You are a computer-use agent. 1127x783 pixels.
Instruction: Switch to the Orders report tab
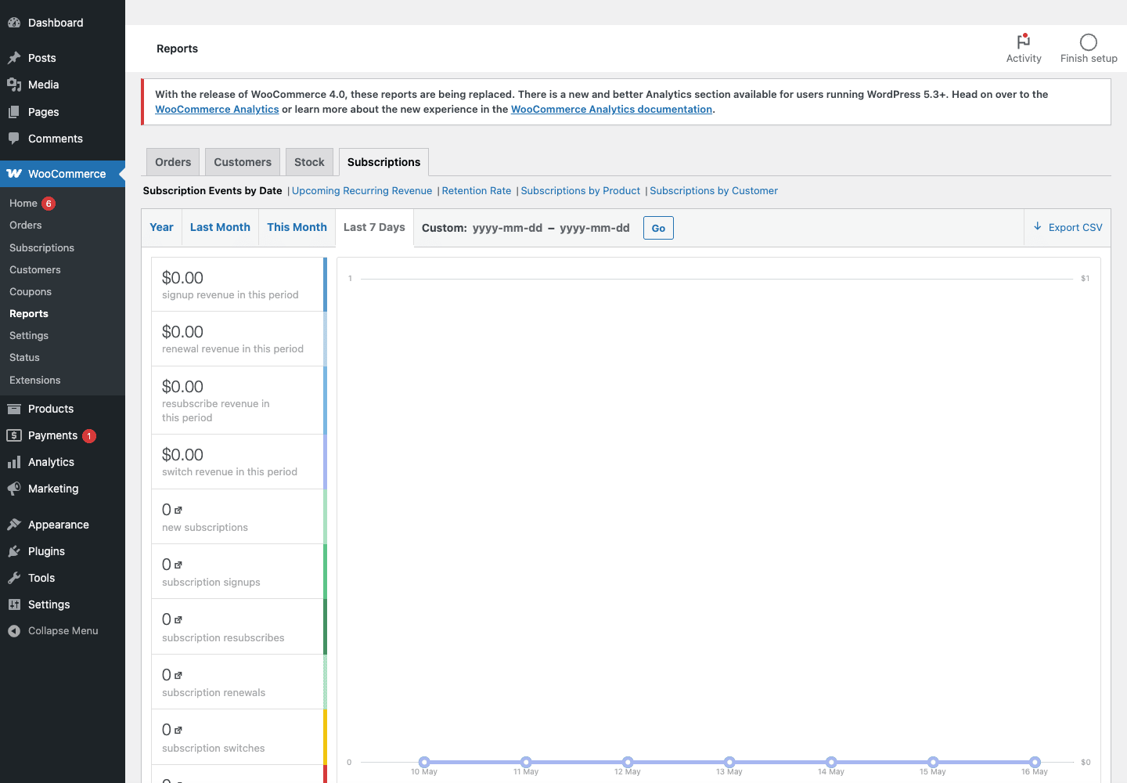point(173,162)
